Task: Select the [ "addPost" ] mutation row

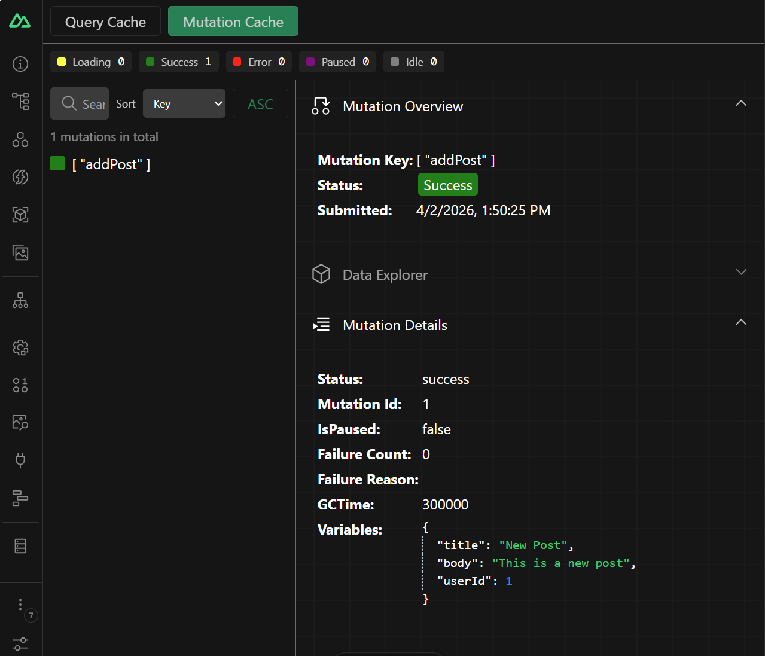Action: pos(169,164)
